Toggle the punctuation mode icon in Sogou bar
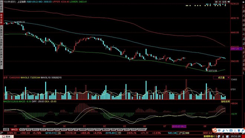The image size is (245, 138). click(227, 130)
